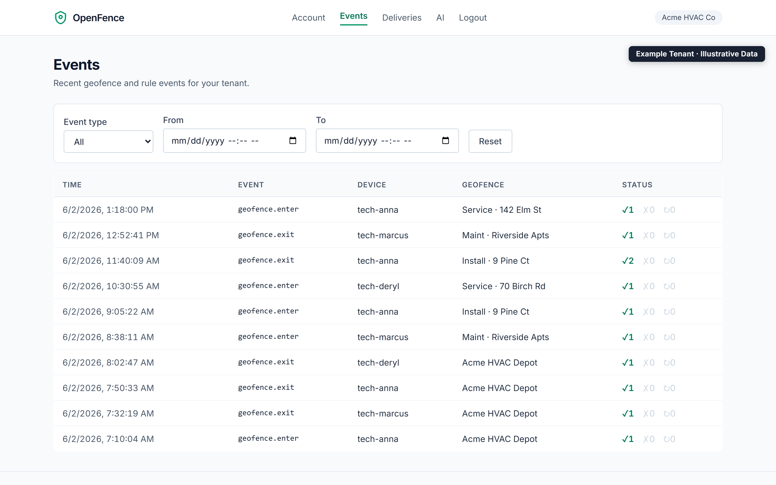Open the Deliveries page
The image size is (776, 485).
(x=401, y=18)
